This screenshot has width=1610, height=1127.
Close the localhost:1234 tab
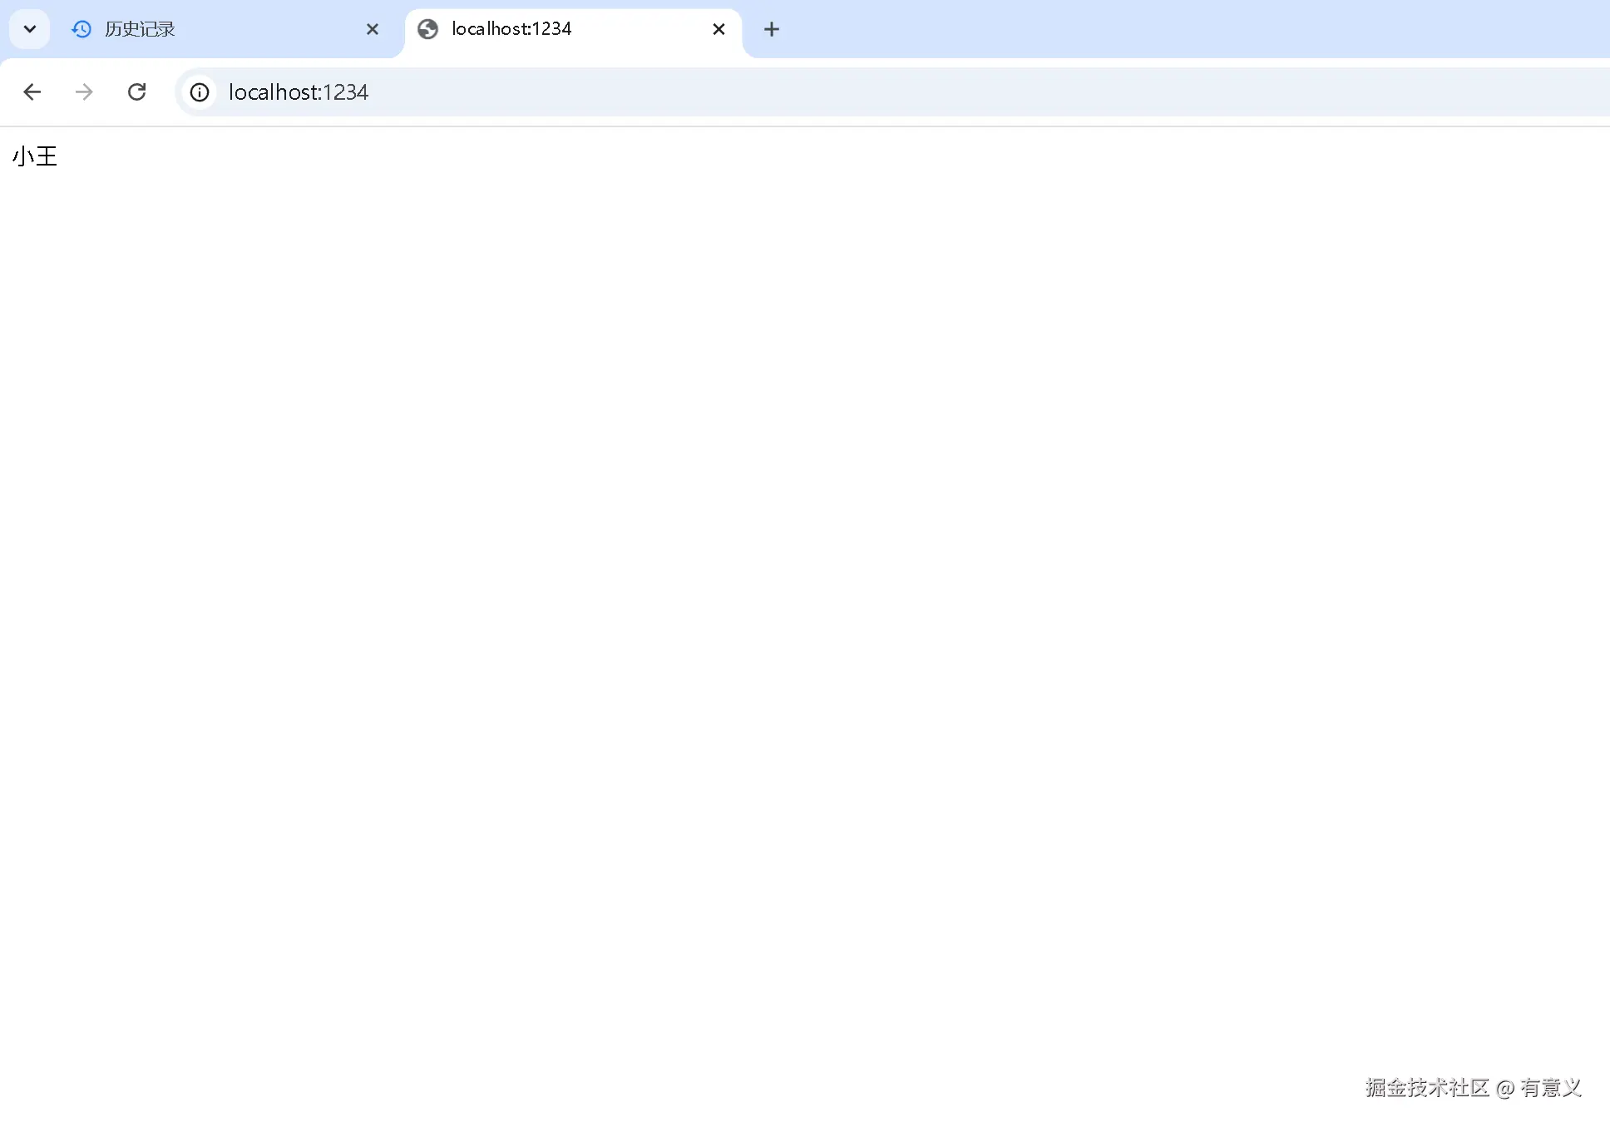719,29
